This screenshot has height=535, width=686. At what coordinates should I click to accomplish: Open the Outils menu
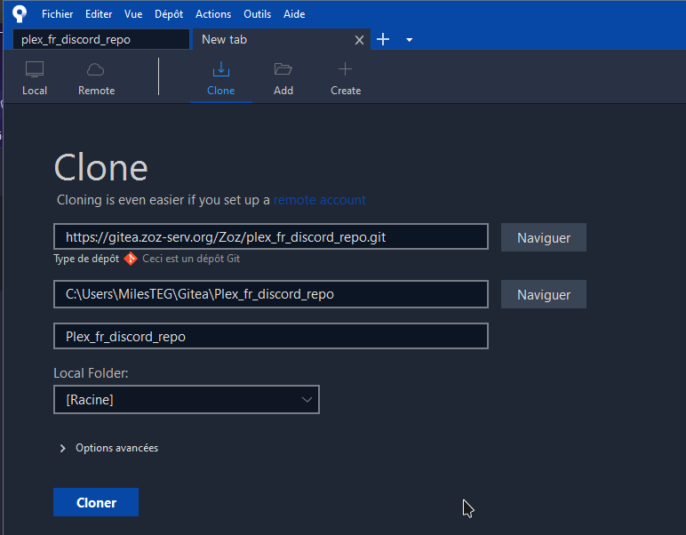pos(258,14)
